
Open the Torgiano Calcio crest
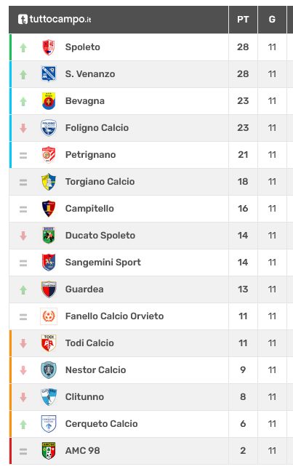49,182
